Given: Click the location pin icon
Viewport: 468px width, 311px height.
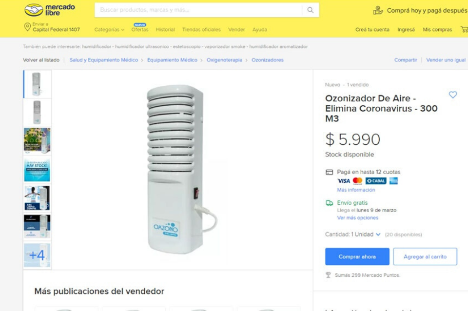Looking at the screenshot, I should pos(27,27).
